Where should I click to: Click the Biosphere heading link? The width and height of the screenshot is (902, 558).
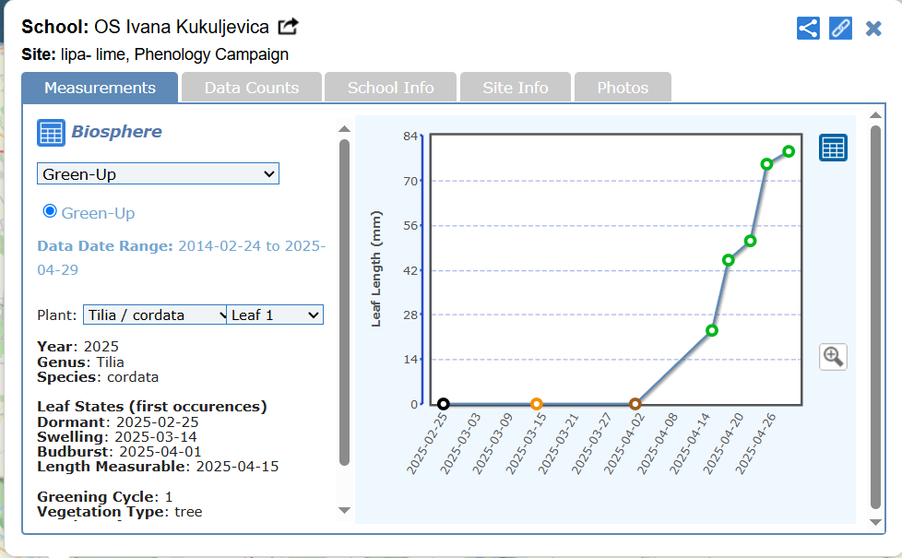click(116, 132)
